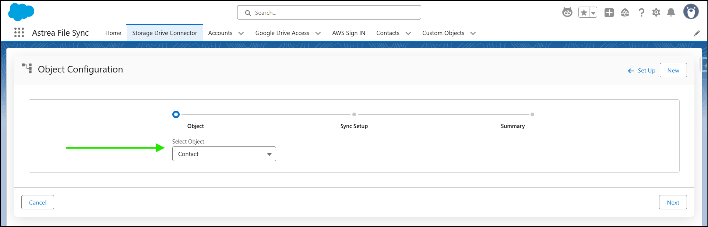Click the Cancel button

pyautogui.click(x=38, y=202)
